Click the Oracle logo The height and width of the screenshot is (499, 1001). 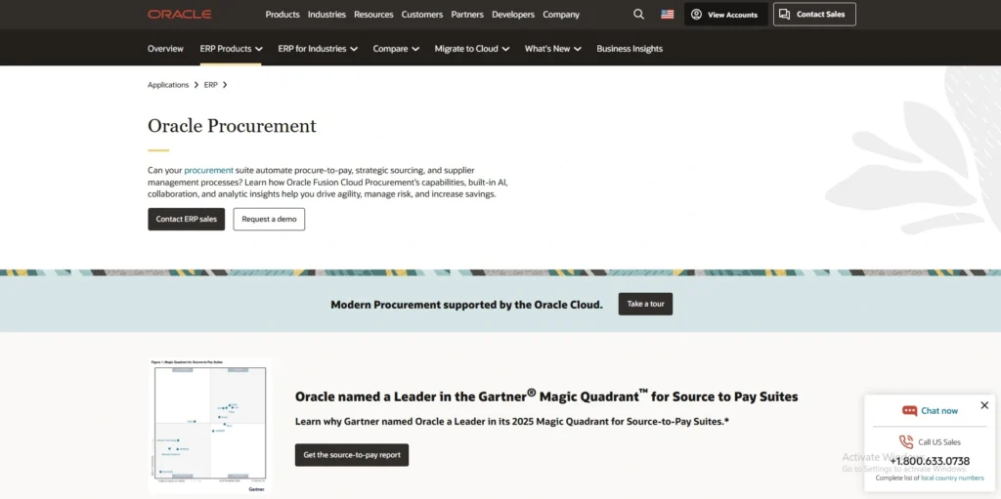click(x=180, y=14)
